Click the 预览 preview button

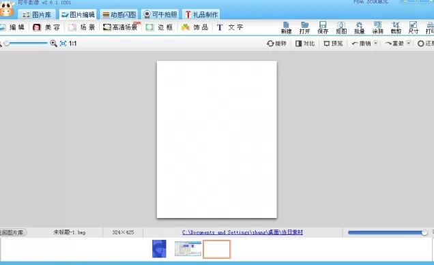(333, 44)
